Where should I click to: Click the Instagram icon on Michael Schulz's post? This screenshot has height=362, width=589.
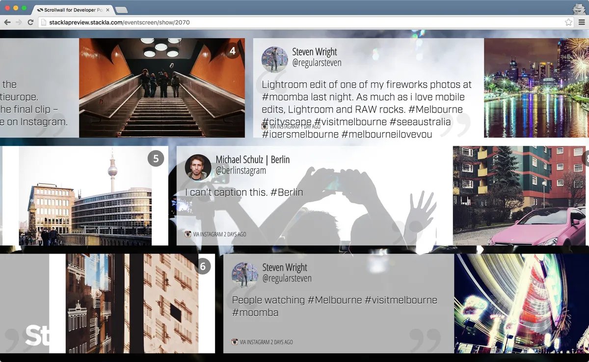coord(187,235)
